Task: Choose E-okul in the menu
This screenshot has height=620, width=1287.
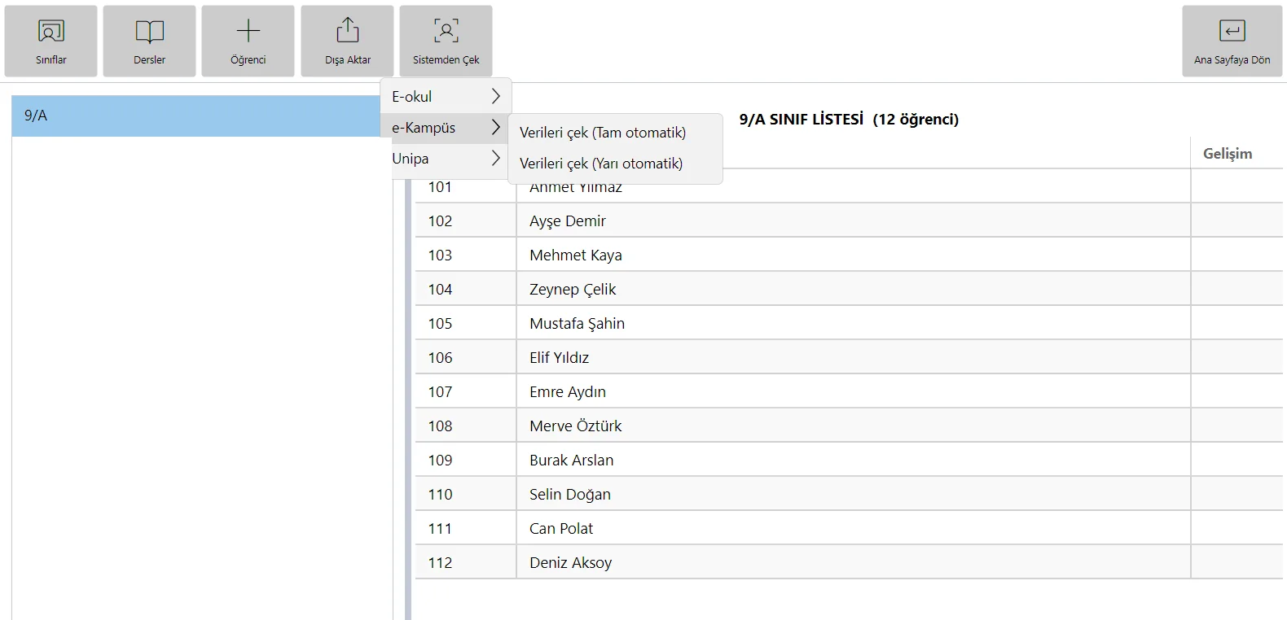Action: click(446, 96)
